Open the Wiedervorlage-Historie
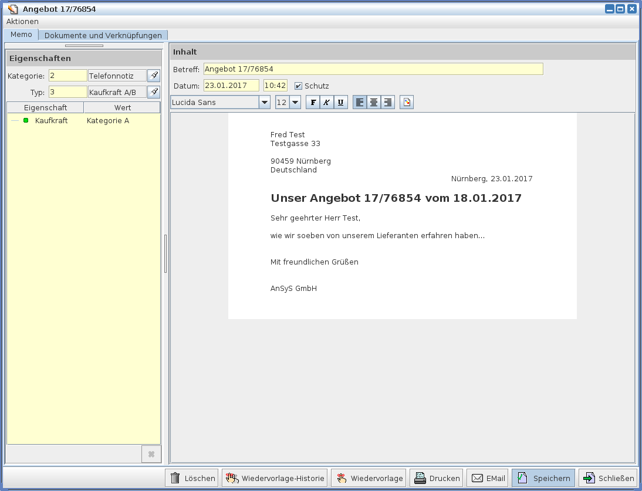Image resolution: width=642 pixels, height=491 pixels. click(x=275, y=478)
